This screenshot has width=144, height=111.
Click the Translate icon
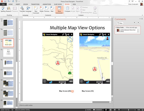[22, 9]
